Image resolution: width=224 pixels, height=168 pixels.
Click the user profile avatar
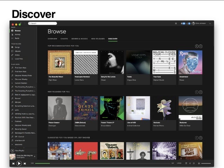[x=193, y=23]
